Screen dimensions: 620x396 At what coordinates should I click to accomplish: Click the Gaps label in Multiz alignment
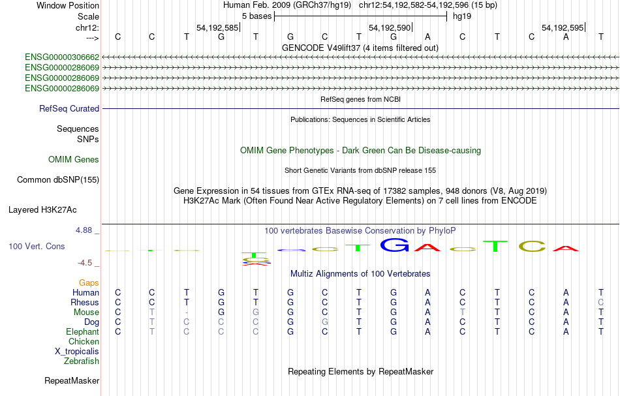tap(89, 283)
